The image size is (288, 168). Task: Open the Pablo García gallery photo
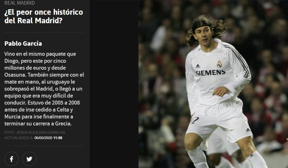[213, 84]
